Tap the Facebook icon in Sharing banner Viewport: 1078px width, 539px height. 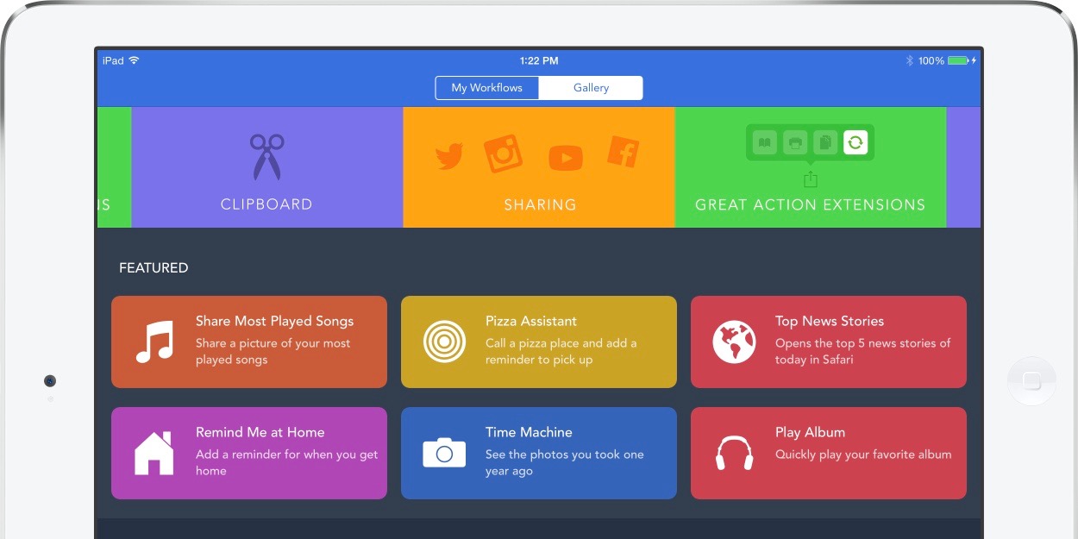623,152
